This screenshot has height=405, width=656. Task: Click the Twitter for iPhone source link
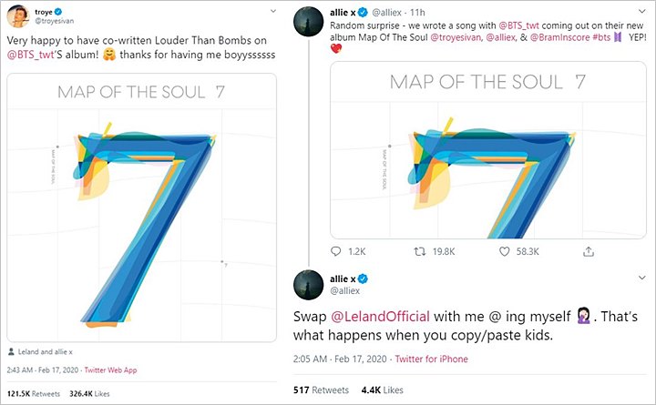[x=431, y=359]
